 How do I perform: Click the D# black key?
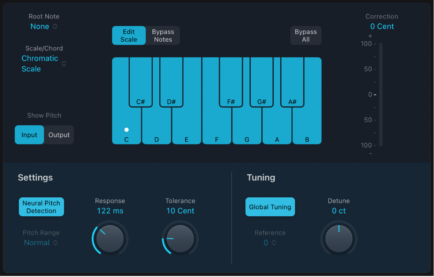(x=171, y=82)
